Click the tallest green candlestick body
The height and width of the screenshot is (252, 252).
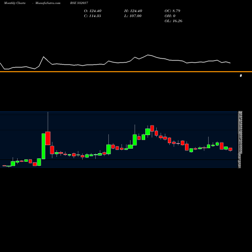point(43,146)
